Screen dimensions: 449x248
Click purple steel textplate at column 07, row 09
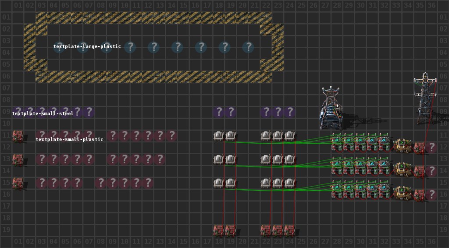coord(89,112)
